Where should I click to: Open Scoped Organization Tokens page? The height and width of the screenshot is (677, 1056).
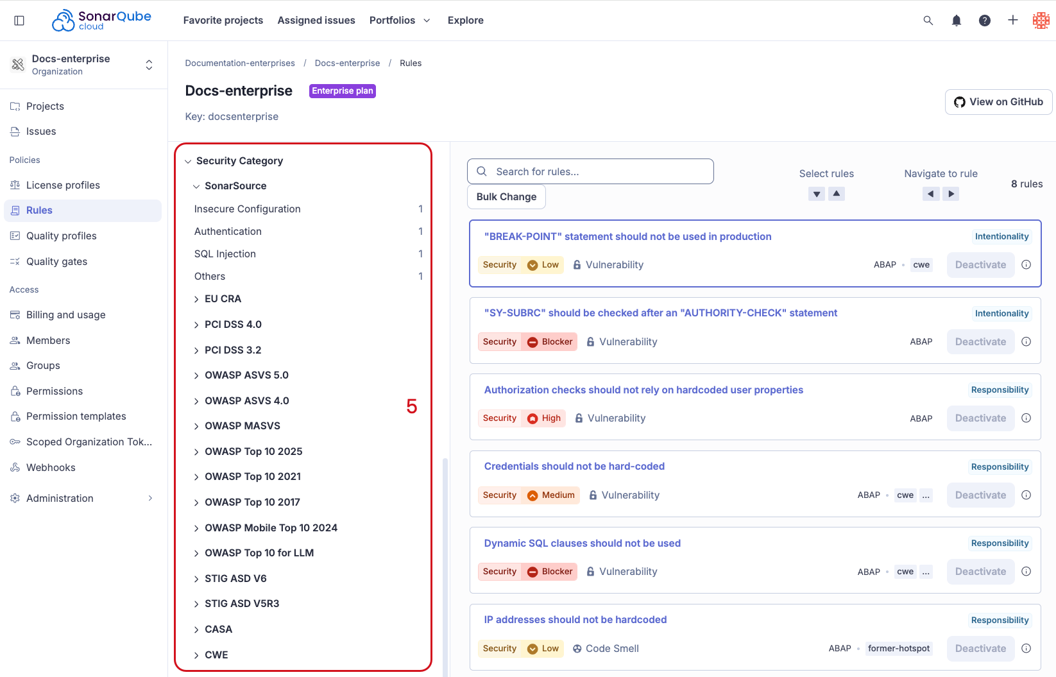click(83, 442)
